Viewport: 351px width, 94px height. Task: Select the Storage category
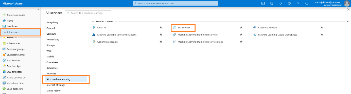[50, 45]
